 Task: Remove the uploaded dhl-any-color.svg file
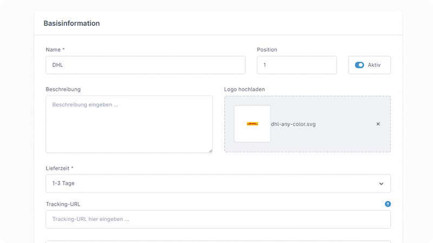pyautogui.click(x=378, y=124)
